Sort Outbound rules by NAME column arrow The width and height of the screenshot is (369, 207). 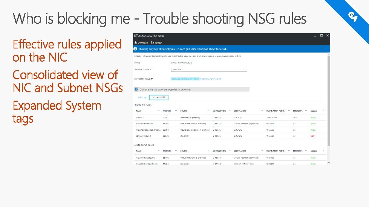[158, 151]
